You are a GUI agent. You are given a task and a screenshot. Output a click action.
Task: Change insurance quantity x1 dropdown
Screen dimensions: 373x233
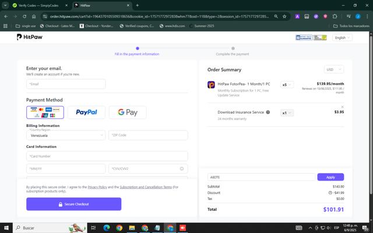tap(287, 113)
